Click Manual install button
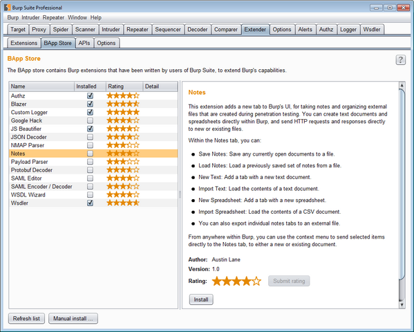414x332 pixels. tap(73, 319)
